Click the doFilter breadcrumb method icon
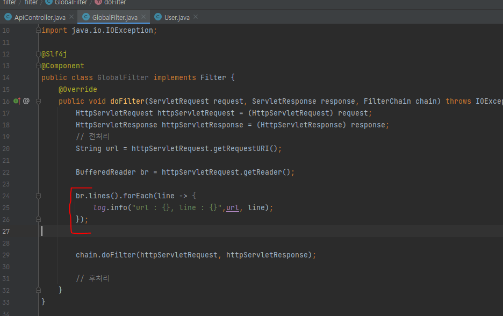 [x=98, y=2]
